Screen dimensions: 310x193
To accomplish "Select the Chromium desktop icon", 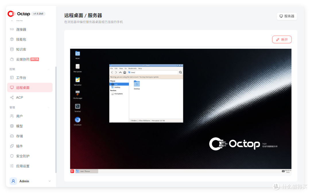I will [x=77, y=121].
